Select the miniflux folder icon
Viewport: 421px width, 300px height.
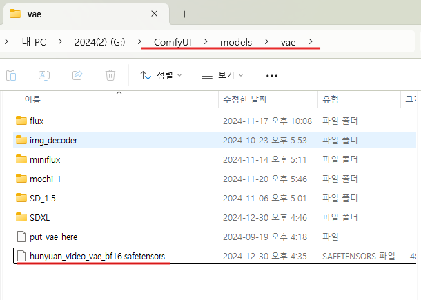[21, 159]
